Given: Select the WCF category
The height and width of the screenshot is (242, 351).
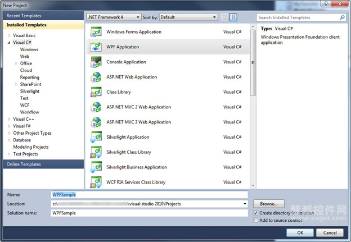Looking at the screenshot, I should coord(25,105).
